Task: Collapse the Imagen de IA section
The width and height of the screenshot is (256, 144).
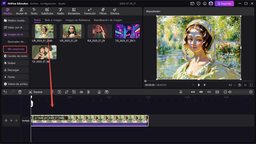Action: coord(16,35)
